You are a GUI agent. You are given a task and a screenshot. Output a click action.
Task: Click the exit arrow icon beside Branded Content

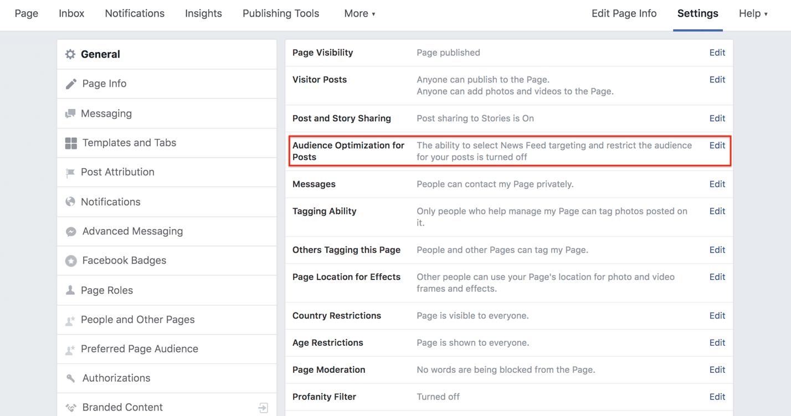pos(263,408)
